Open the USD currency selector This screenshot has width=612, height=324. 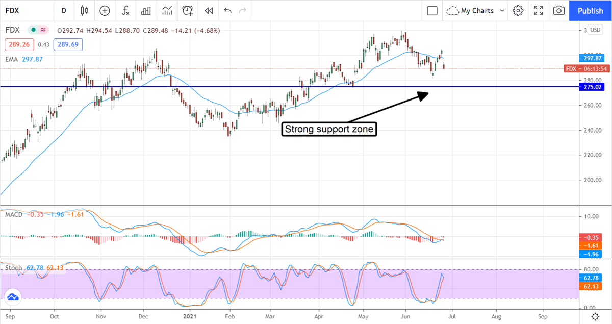pos(595,30)
